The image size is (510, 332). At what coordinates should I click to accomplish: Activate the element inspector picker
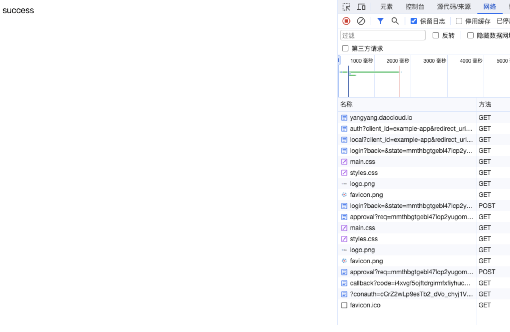click(346, 7)
